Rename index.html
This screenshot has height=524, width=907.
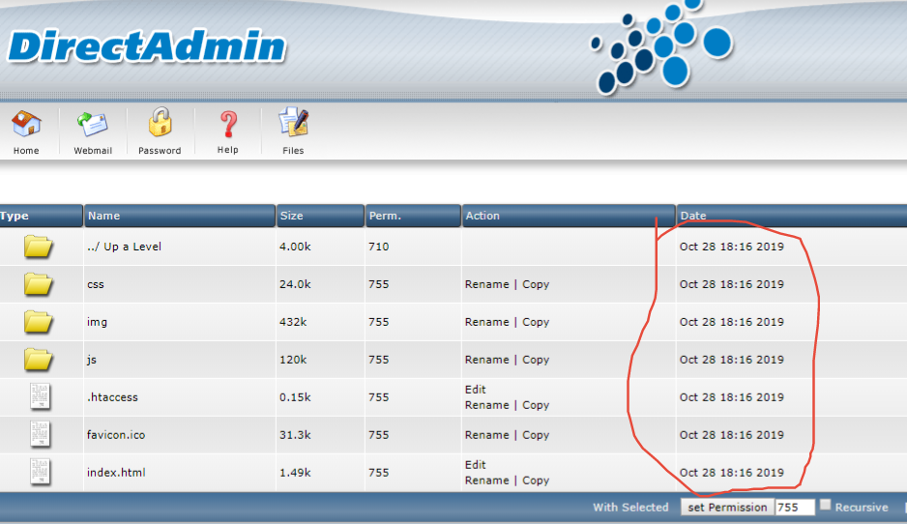487,480
